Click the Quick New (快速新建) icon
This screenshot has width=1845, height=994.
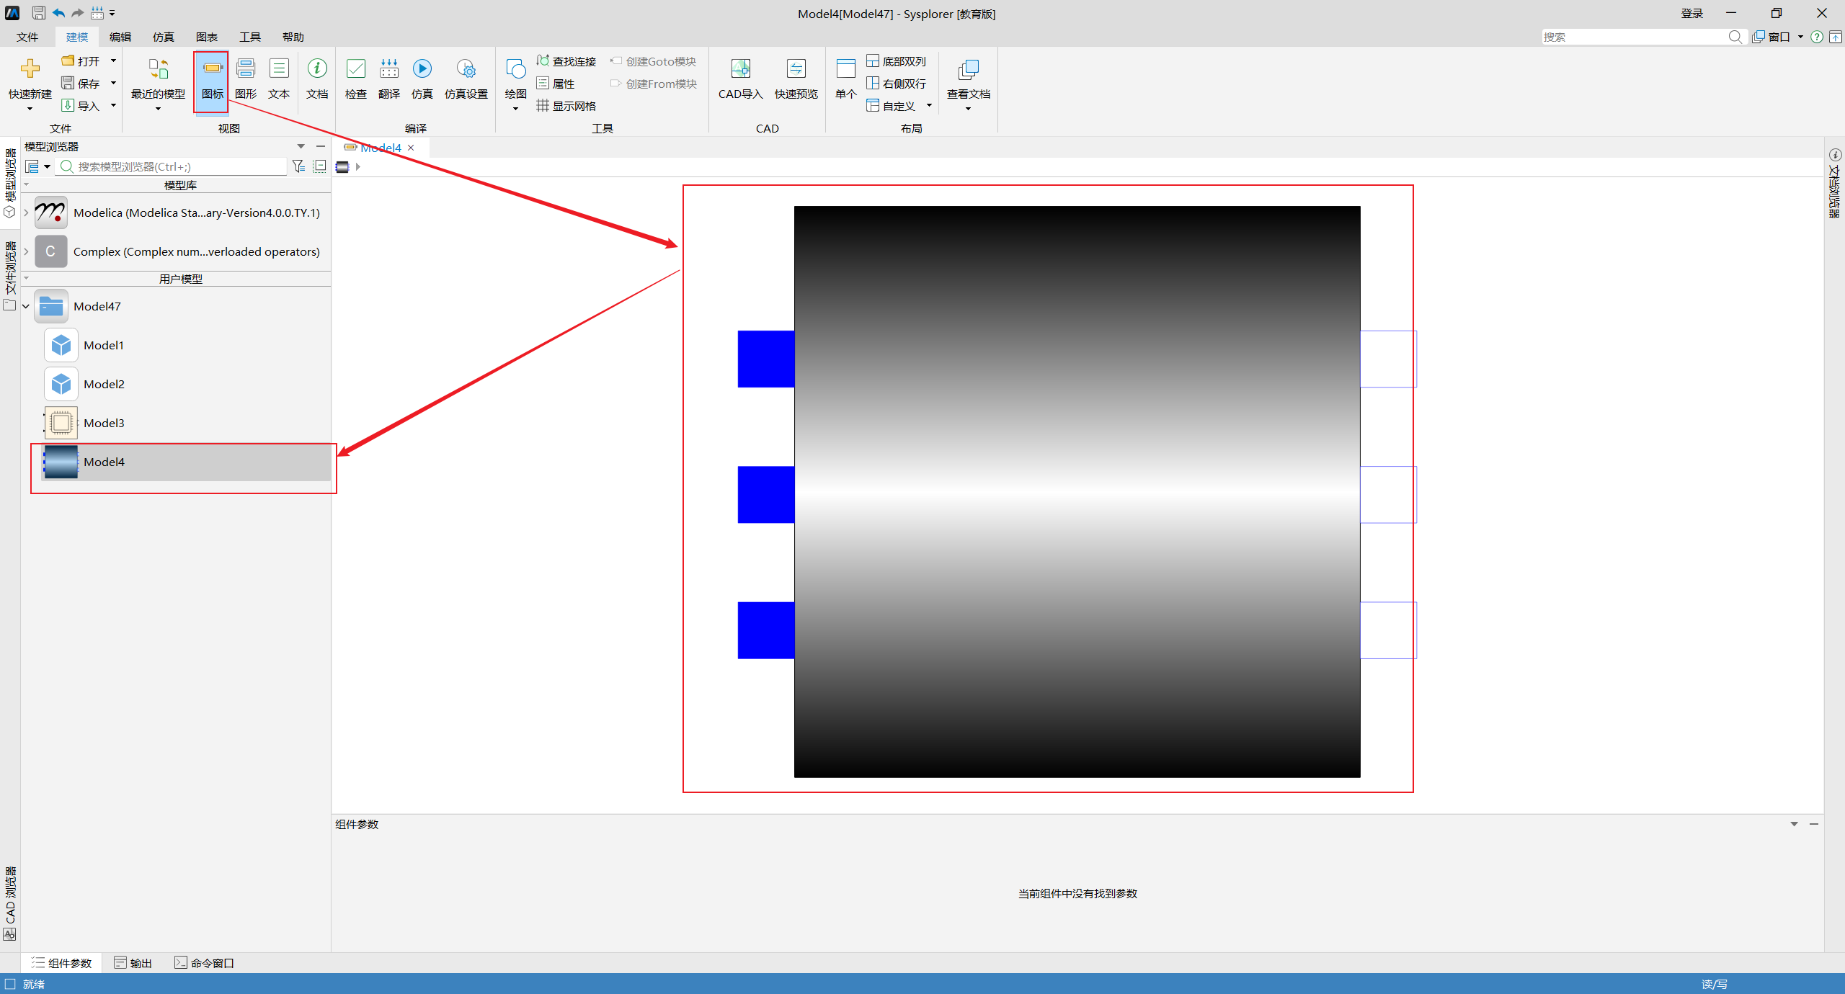[x=30, y=69]
